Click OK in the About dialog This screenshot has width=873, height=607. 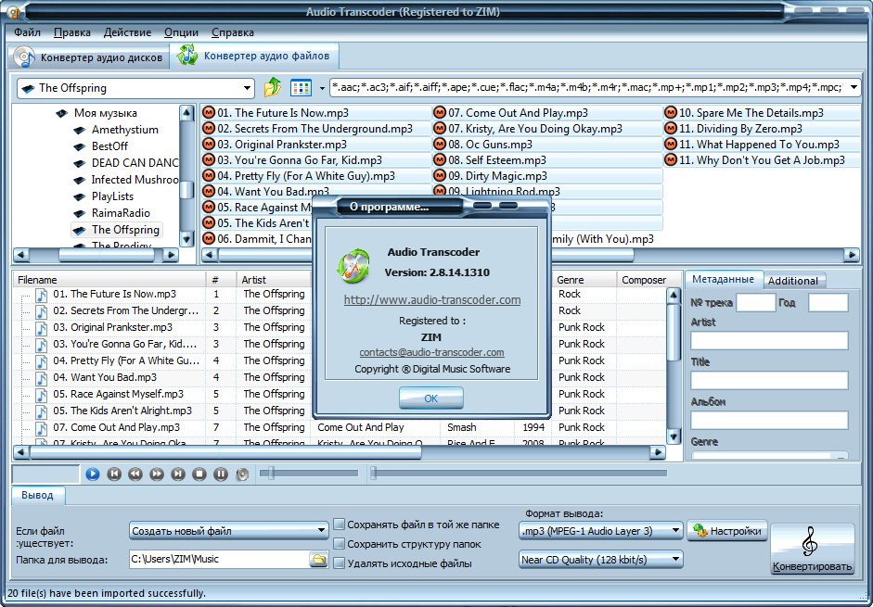[x=430, y=398]
